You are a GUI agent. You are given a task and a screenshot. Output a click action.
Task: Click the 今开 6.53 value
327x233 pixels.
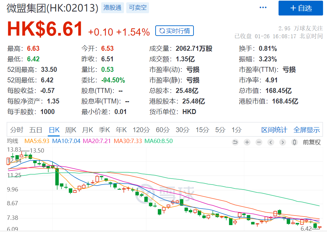pos(107,48)
